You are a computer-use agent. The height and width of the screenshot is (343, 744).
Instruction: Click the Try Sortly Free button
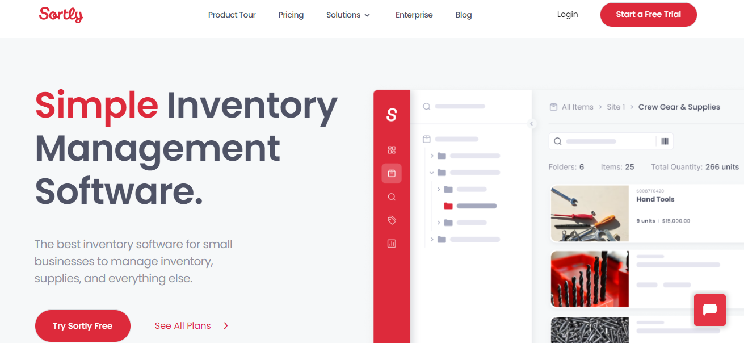(x=83, y=326)
